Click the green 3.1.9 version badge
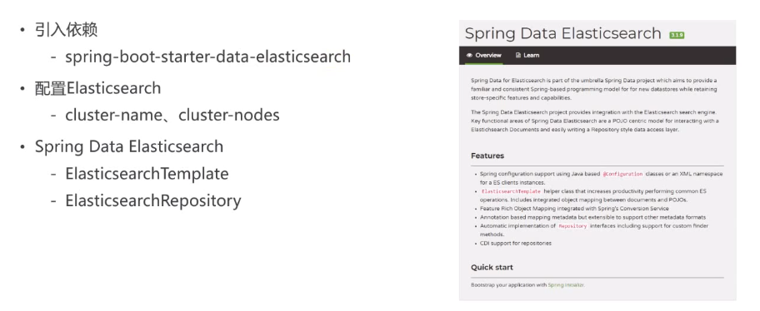The image size is (760, 311). [x=677, y=35]
